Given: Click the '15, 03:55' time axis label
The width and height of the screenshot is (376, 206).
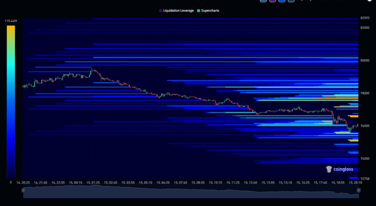Looking at the screenshot, I should pyautogui.click(x=128, y=182).
